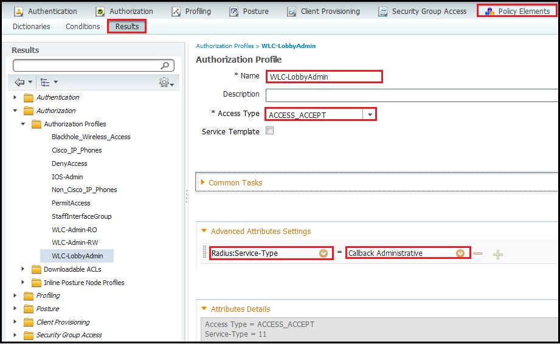Click the tree view layout icon
This screenshot has width=560, height=344.
click(x=45, y=82)
